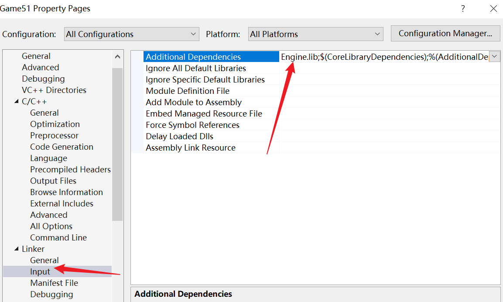This screenshot has width=503, height=302.
Task: Select Code Generation under C/C++
Action: 62,147
